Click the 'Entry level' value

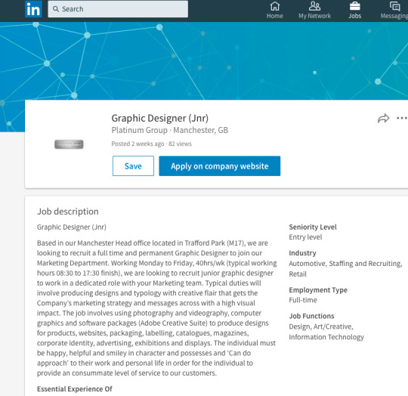click(305, 237)
